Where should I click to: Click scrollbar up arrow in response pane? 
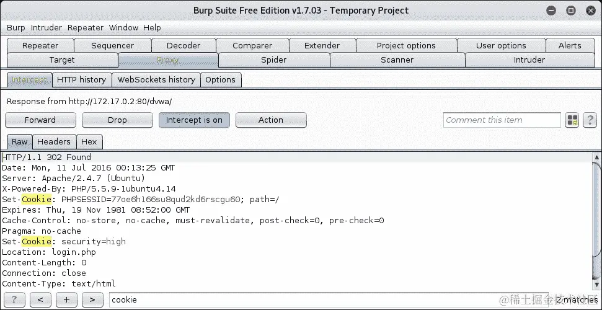pos(596,157)
